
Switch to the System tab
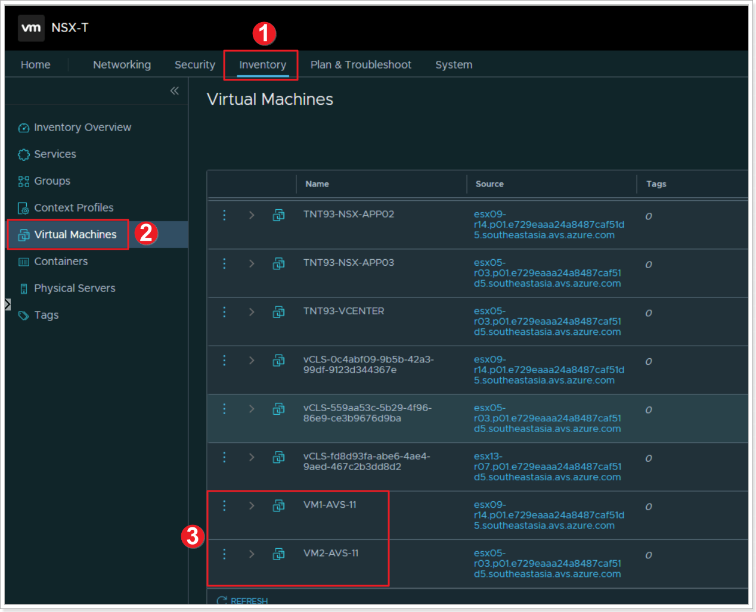[x=454, y=64]
